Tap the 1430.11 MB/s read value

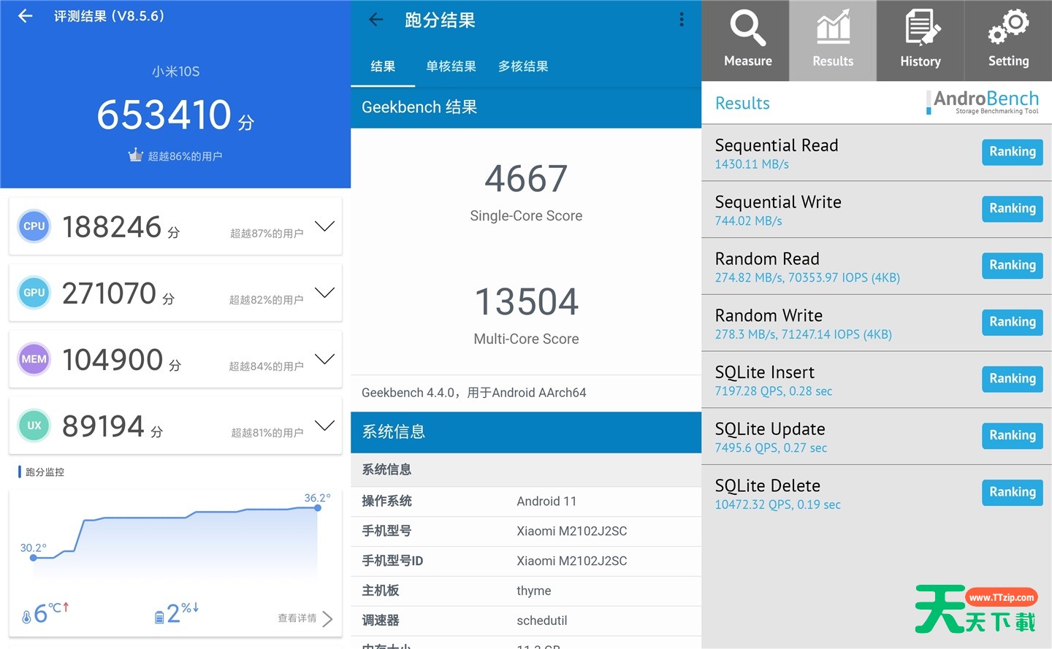pyautogui.click(x=752, y=164)
